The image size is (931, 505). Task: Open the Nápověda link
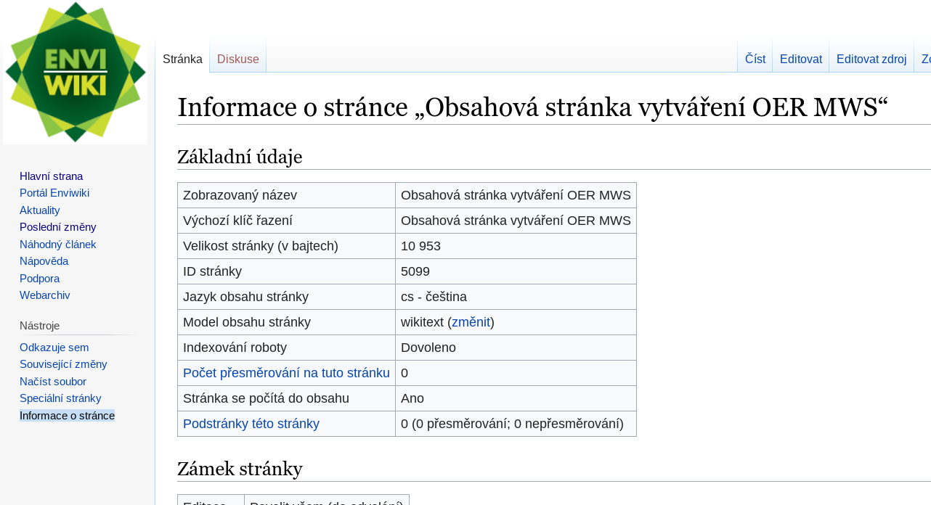44,261
